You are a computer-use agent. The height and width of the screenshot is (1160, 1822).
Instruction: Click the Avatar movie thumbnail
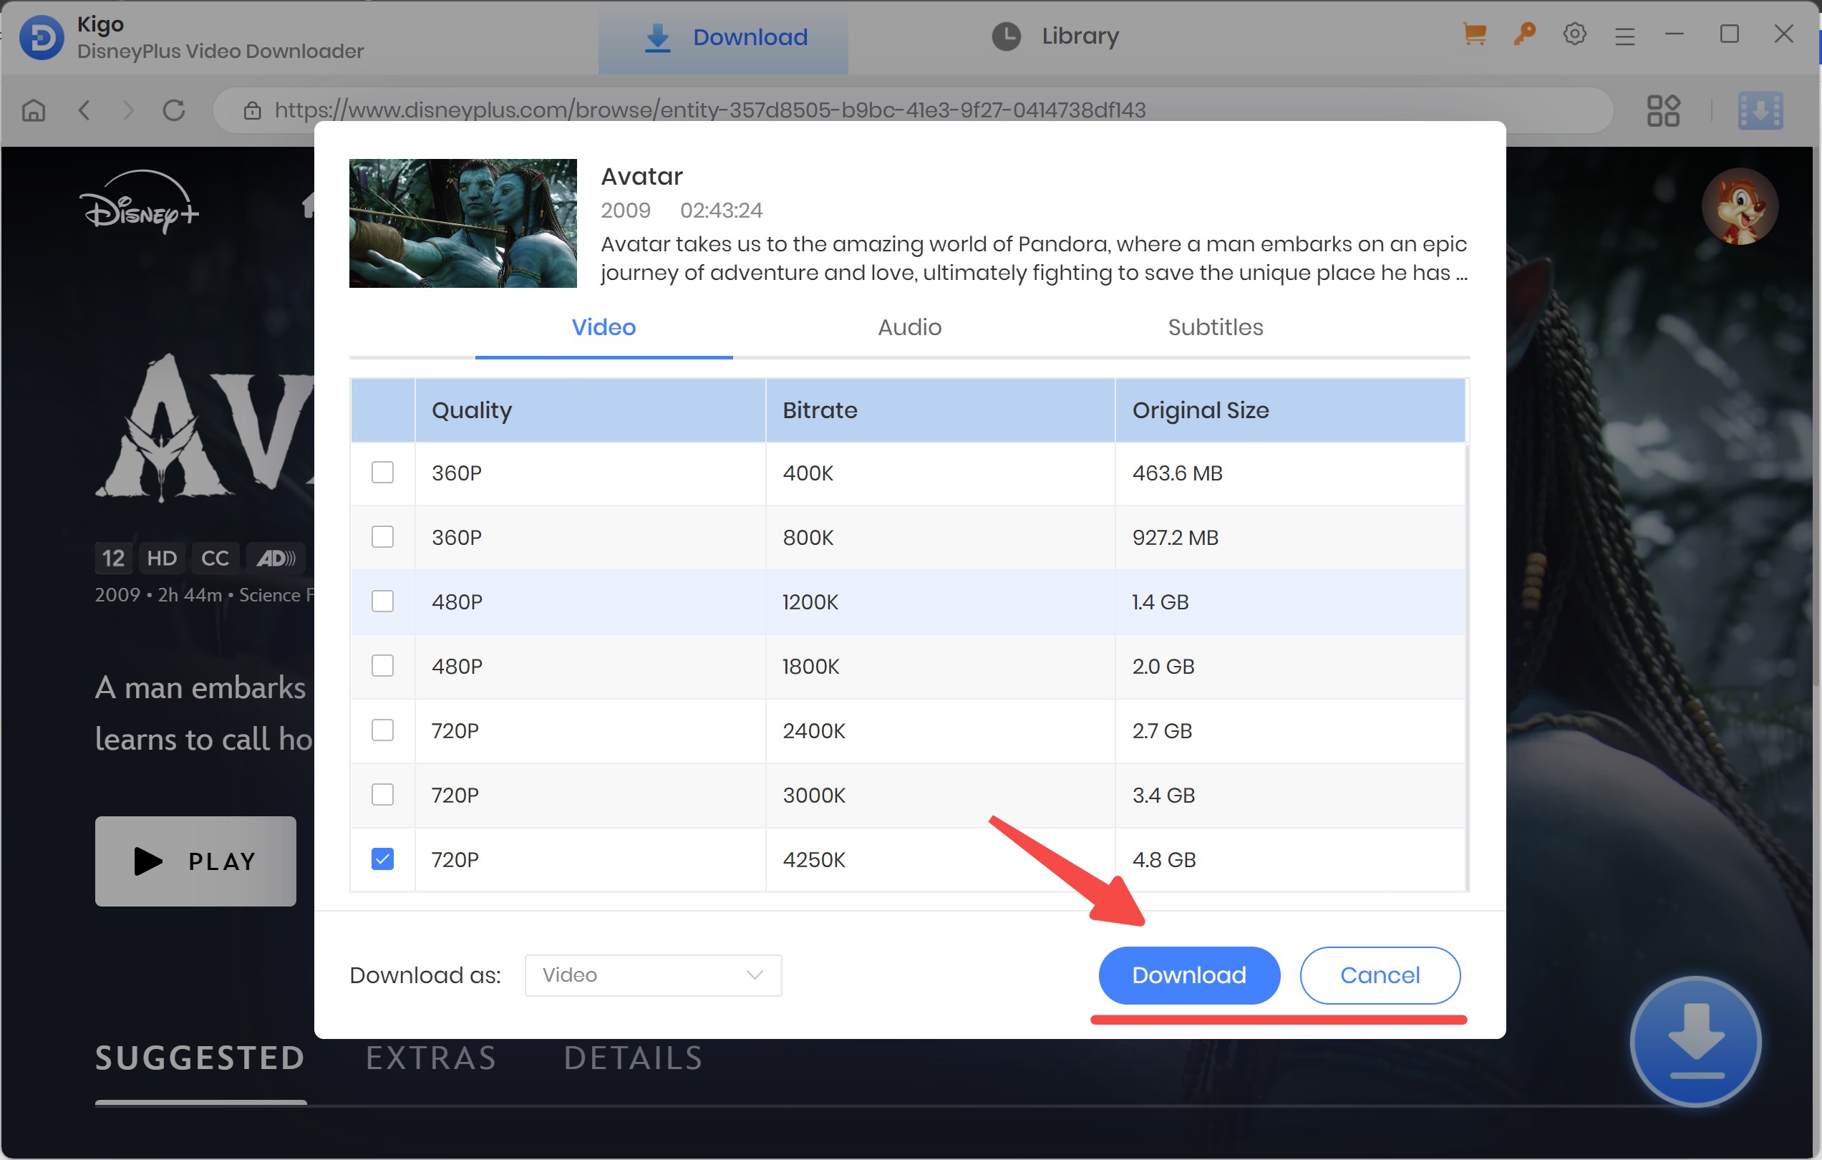click(x=463, y=223)
